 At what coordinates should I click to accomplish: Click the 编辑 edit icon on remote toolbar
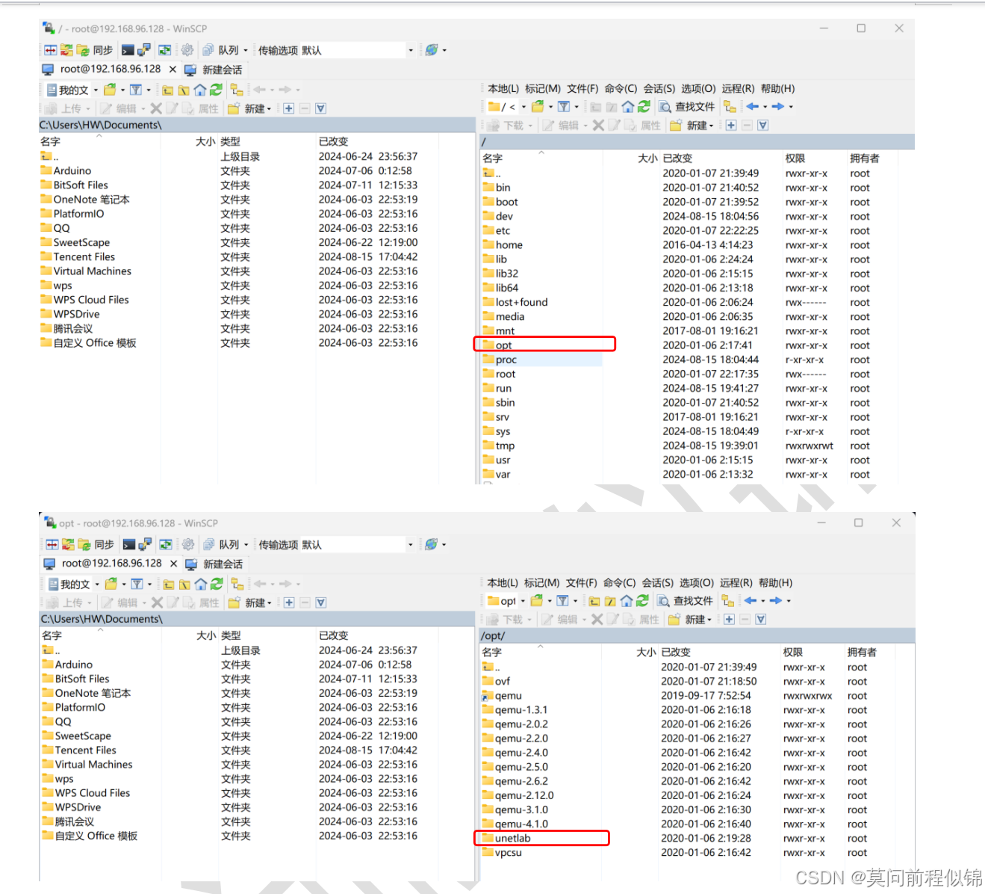[x=560, y=126]
